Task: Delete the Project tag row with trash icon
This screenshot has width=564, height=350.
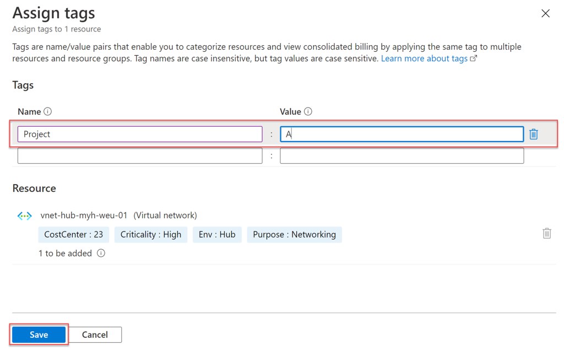Action: 533,134
